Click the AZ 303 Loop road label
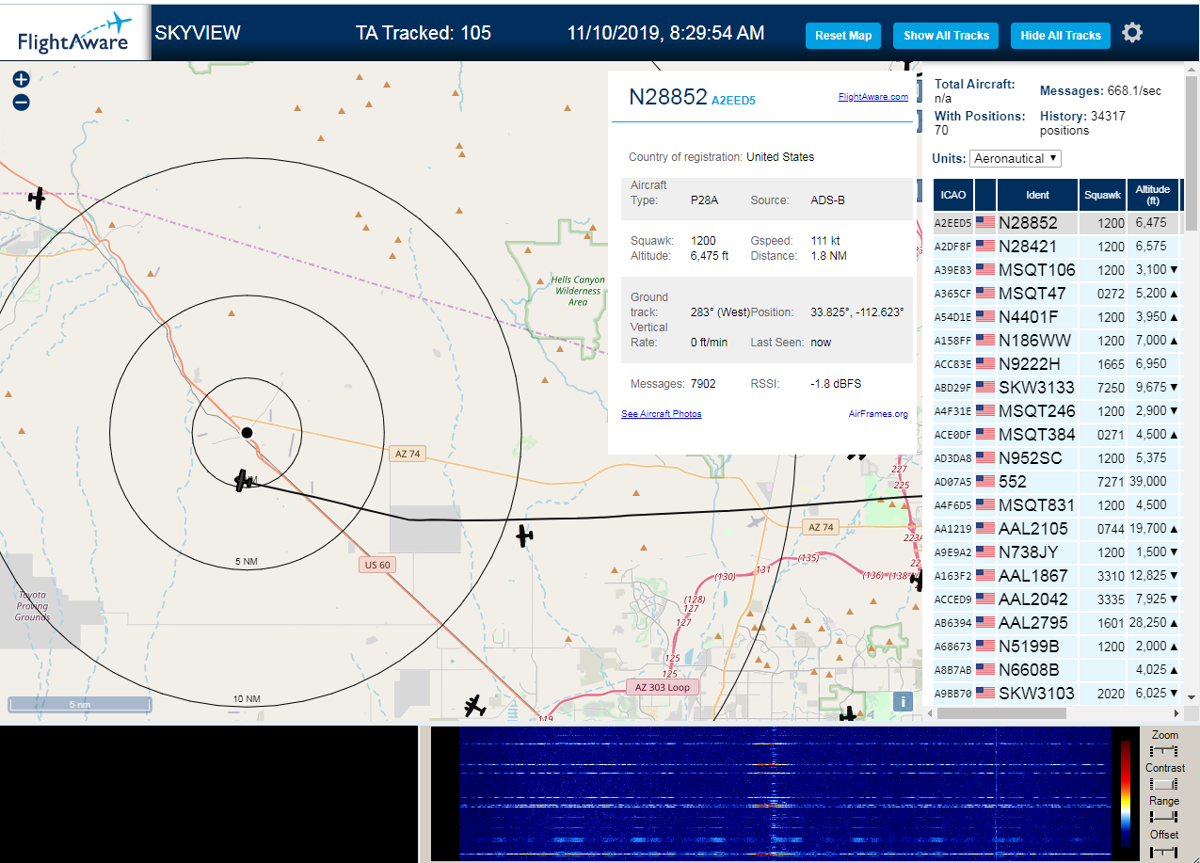Viewport: 1200px width, 863px height. click(663, 687)
